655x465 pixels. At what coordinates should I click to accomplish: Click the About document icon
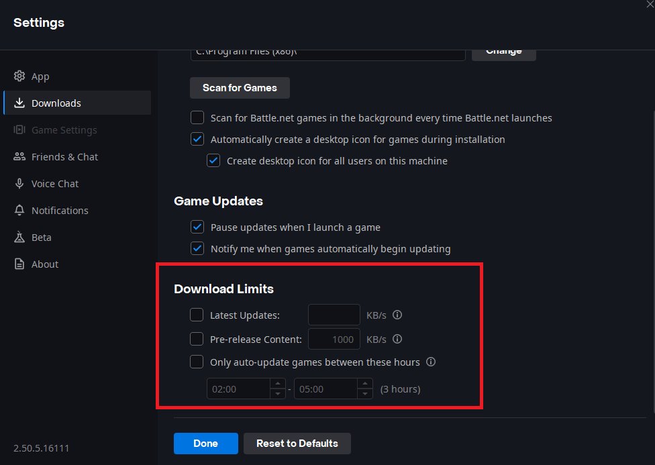pyautogui.click(x=19, y=264)
